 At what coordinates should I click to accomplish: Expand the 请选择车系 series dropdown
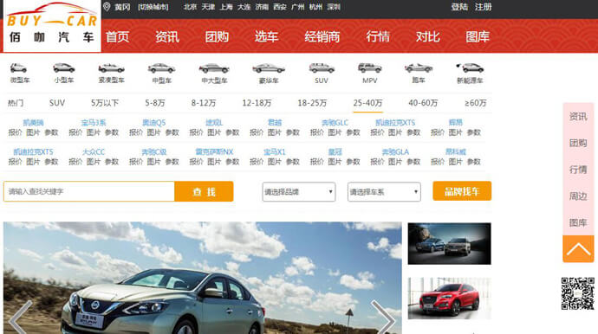384,192
